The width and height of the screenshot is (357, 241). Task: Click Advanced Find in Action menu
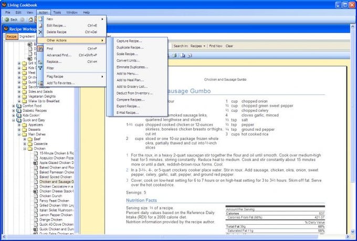71,55
